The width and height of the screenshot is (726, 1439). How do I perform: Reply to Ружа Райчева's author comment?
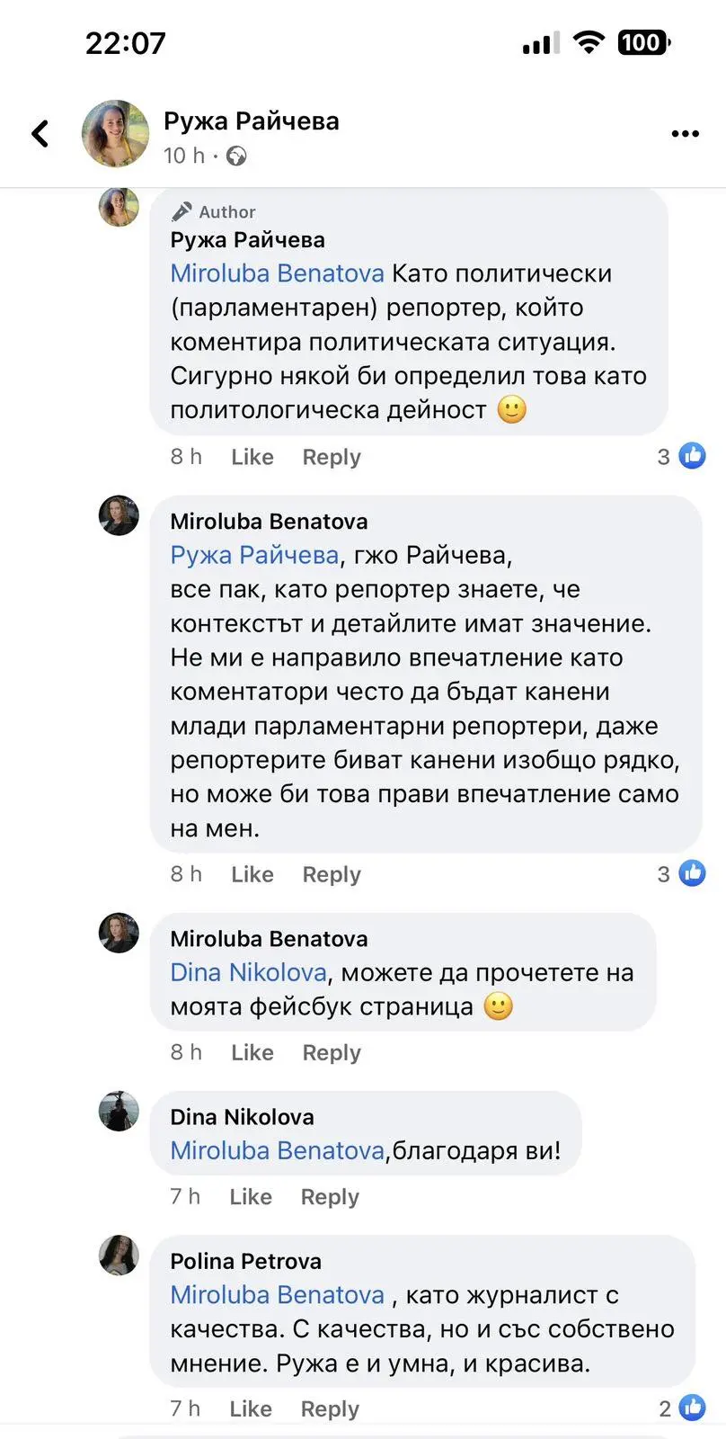[331, 457]
